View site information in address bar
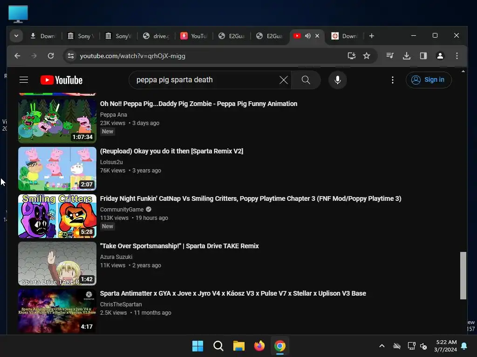This screenshot has width=477, height=357. pos(71,56)
